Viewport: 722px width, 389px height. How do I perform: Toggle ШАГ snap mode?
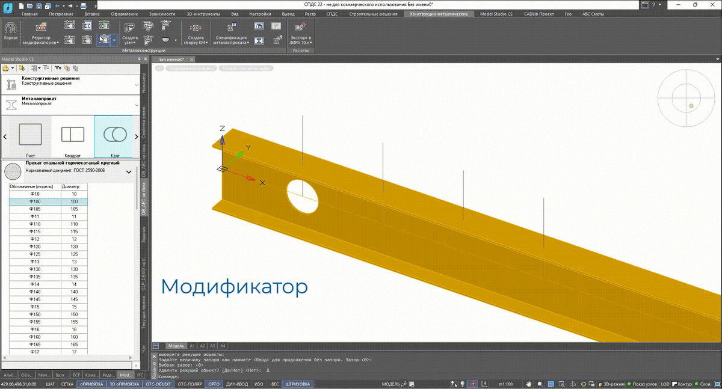click(51, 384)
